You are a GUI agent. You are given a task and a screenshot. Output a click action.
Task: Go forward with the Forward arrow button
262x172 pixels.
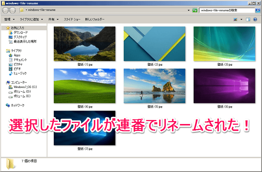(12, 10)
